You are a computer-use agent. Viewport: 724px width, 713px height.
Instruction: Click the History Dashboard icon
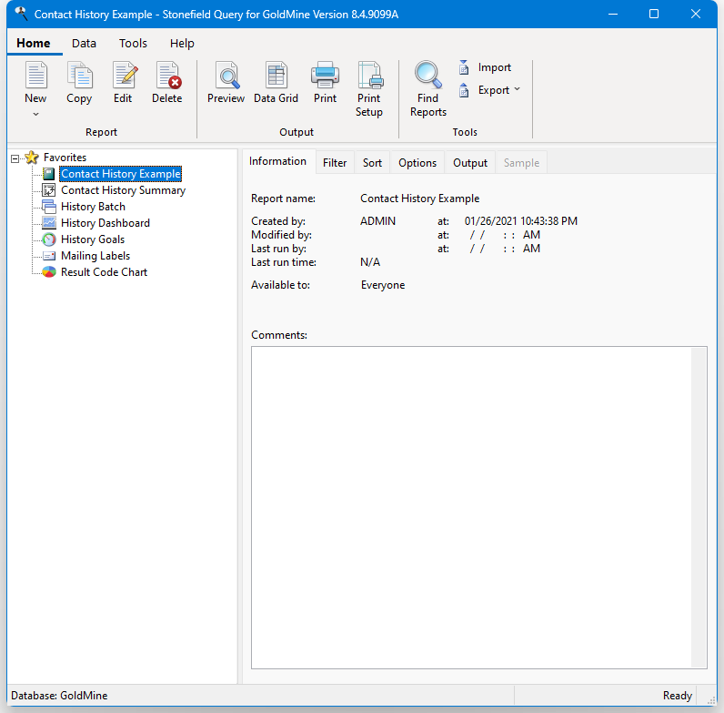tap(48, 223)
